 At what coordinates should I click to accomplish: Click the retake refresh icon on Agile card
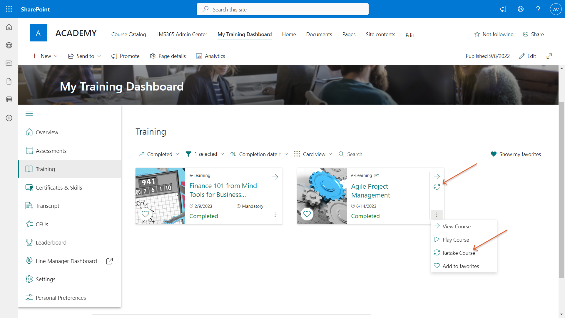tap(437, 187)
